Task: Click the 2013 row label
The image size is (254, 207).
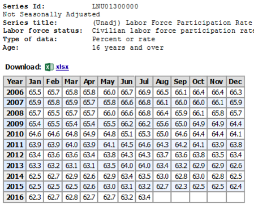Action: tap(15, 166)
